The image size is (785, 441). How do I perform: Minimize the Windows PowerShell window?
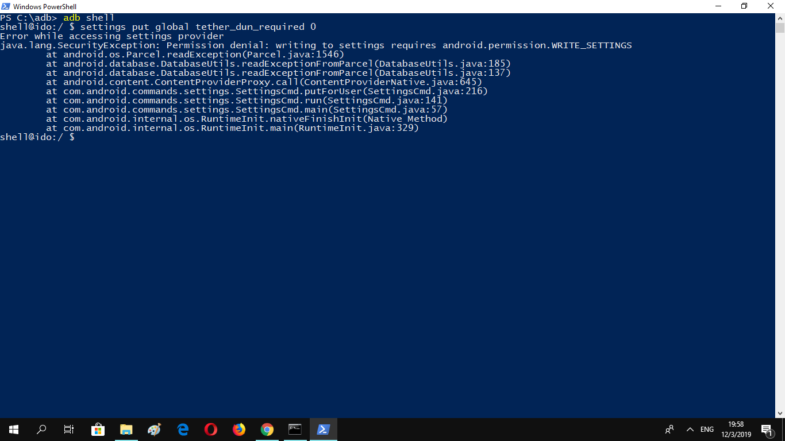tap(718, 6)
